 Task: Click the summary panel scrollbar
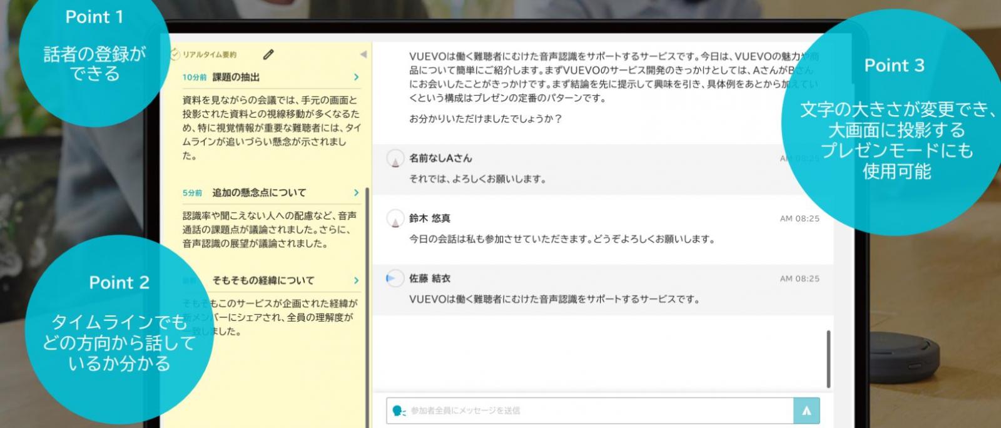tap(367, 307)
